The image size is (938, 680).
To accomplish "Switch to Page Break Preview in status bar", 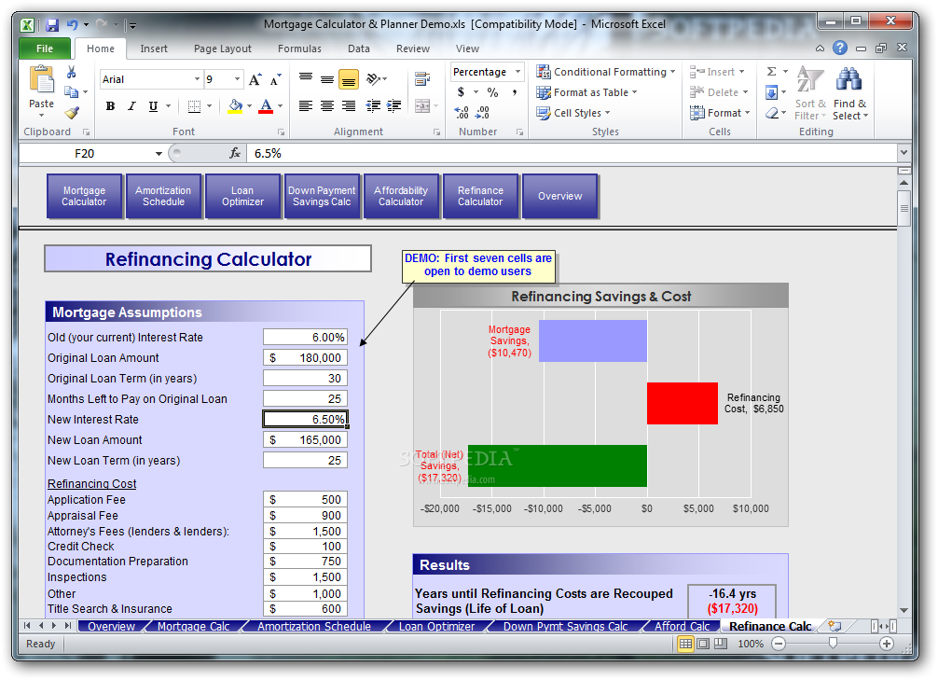I will coord(721,644).
